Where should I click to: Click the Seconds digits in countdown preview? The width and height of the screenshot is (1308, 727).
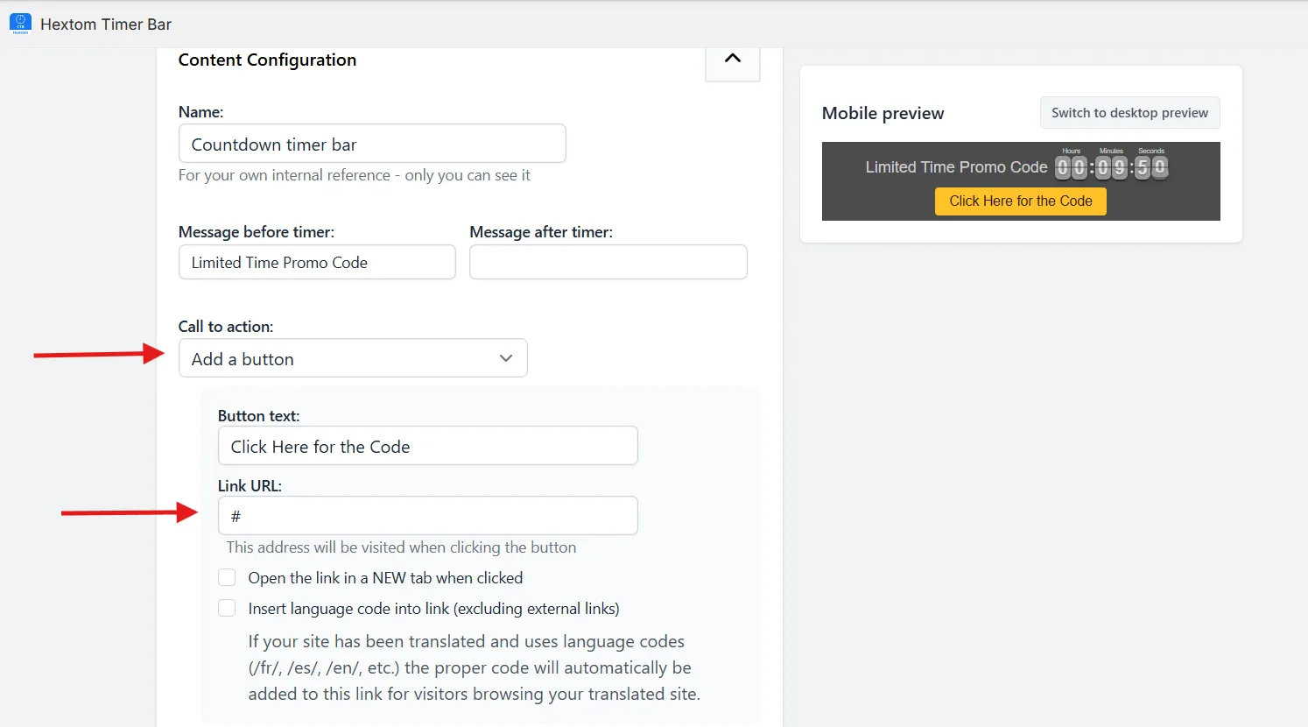[1151, 167]
